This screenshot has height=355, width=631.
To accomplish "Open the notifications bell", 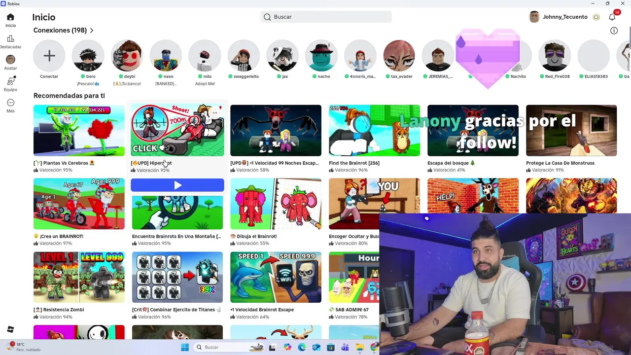I will point(612,17).
